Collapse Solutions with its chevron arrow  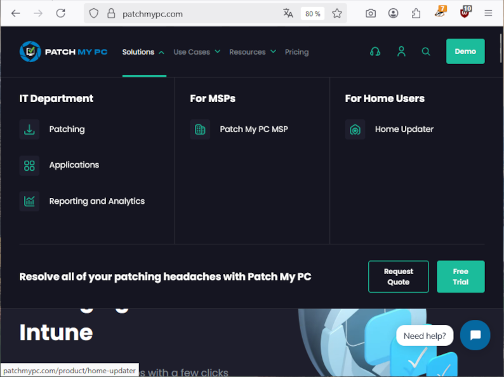[161, 53]
